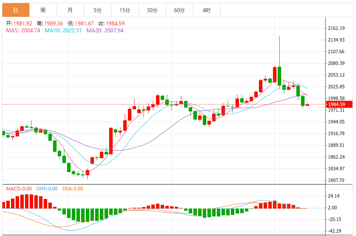Click the 2053.12 price axis label

tap(336, 75)
